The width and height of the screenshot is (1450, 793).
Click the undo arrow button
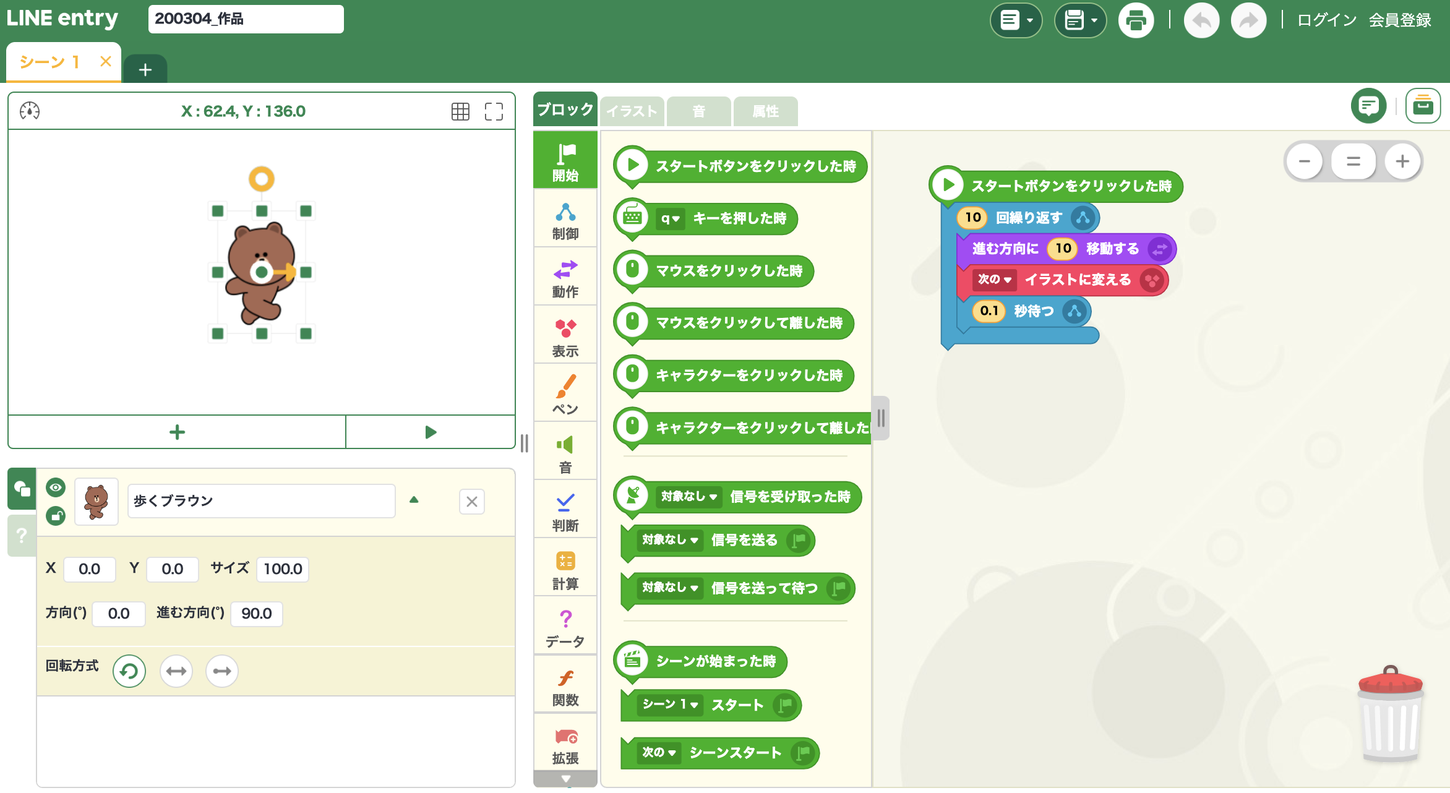(x=1201, y=20)
